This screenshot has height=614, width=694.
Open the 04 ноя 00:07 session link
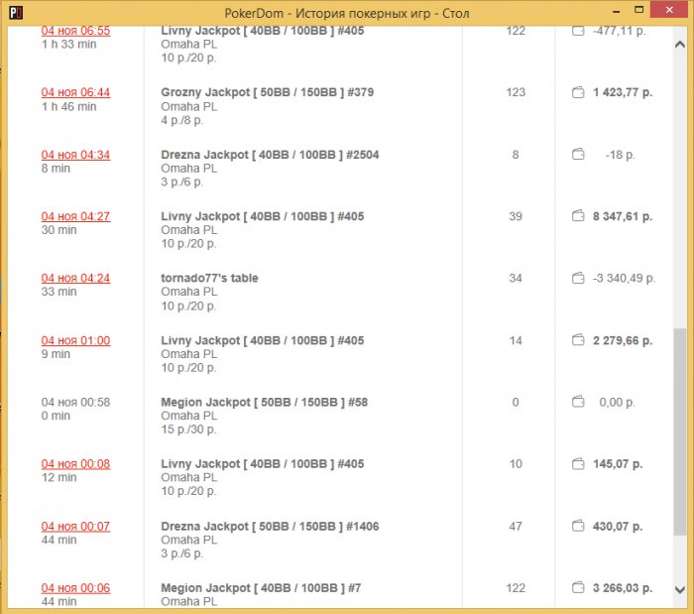75,527
